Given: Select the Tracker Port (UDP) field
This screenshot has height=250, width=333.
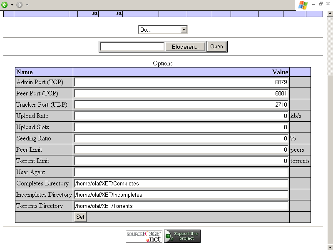Looking at the screenshot, I should [x=181, y=105].
